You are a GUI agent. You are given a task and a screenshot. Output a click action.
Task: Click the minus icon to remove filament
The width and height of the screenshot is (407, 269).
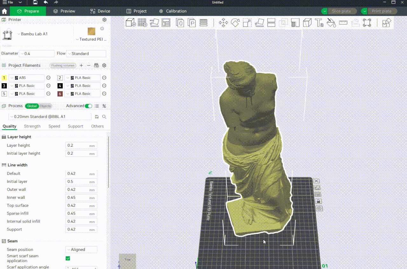tap(89, 65)
